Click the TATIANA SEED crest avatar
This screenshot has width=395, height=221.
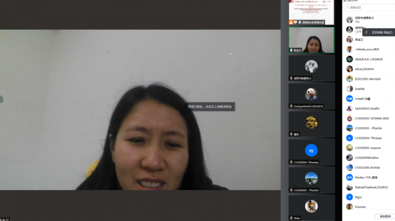[x=349, y=118]
